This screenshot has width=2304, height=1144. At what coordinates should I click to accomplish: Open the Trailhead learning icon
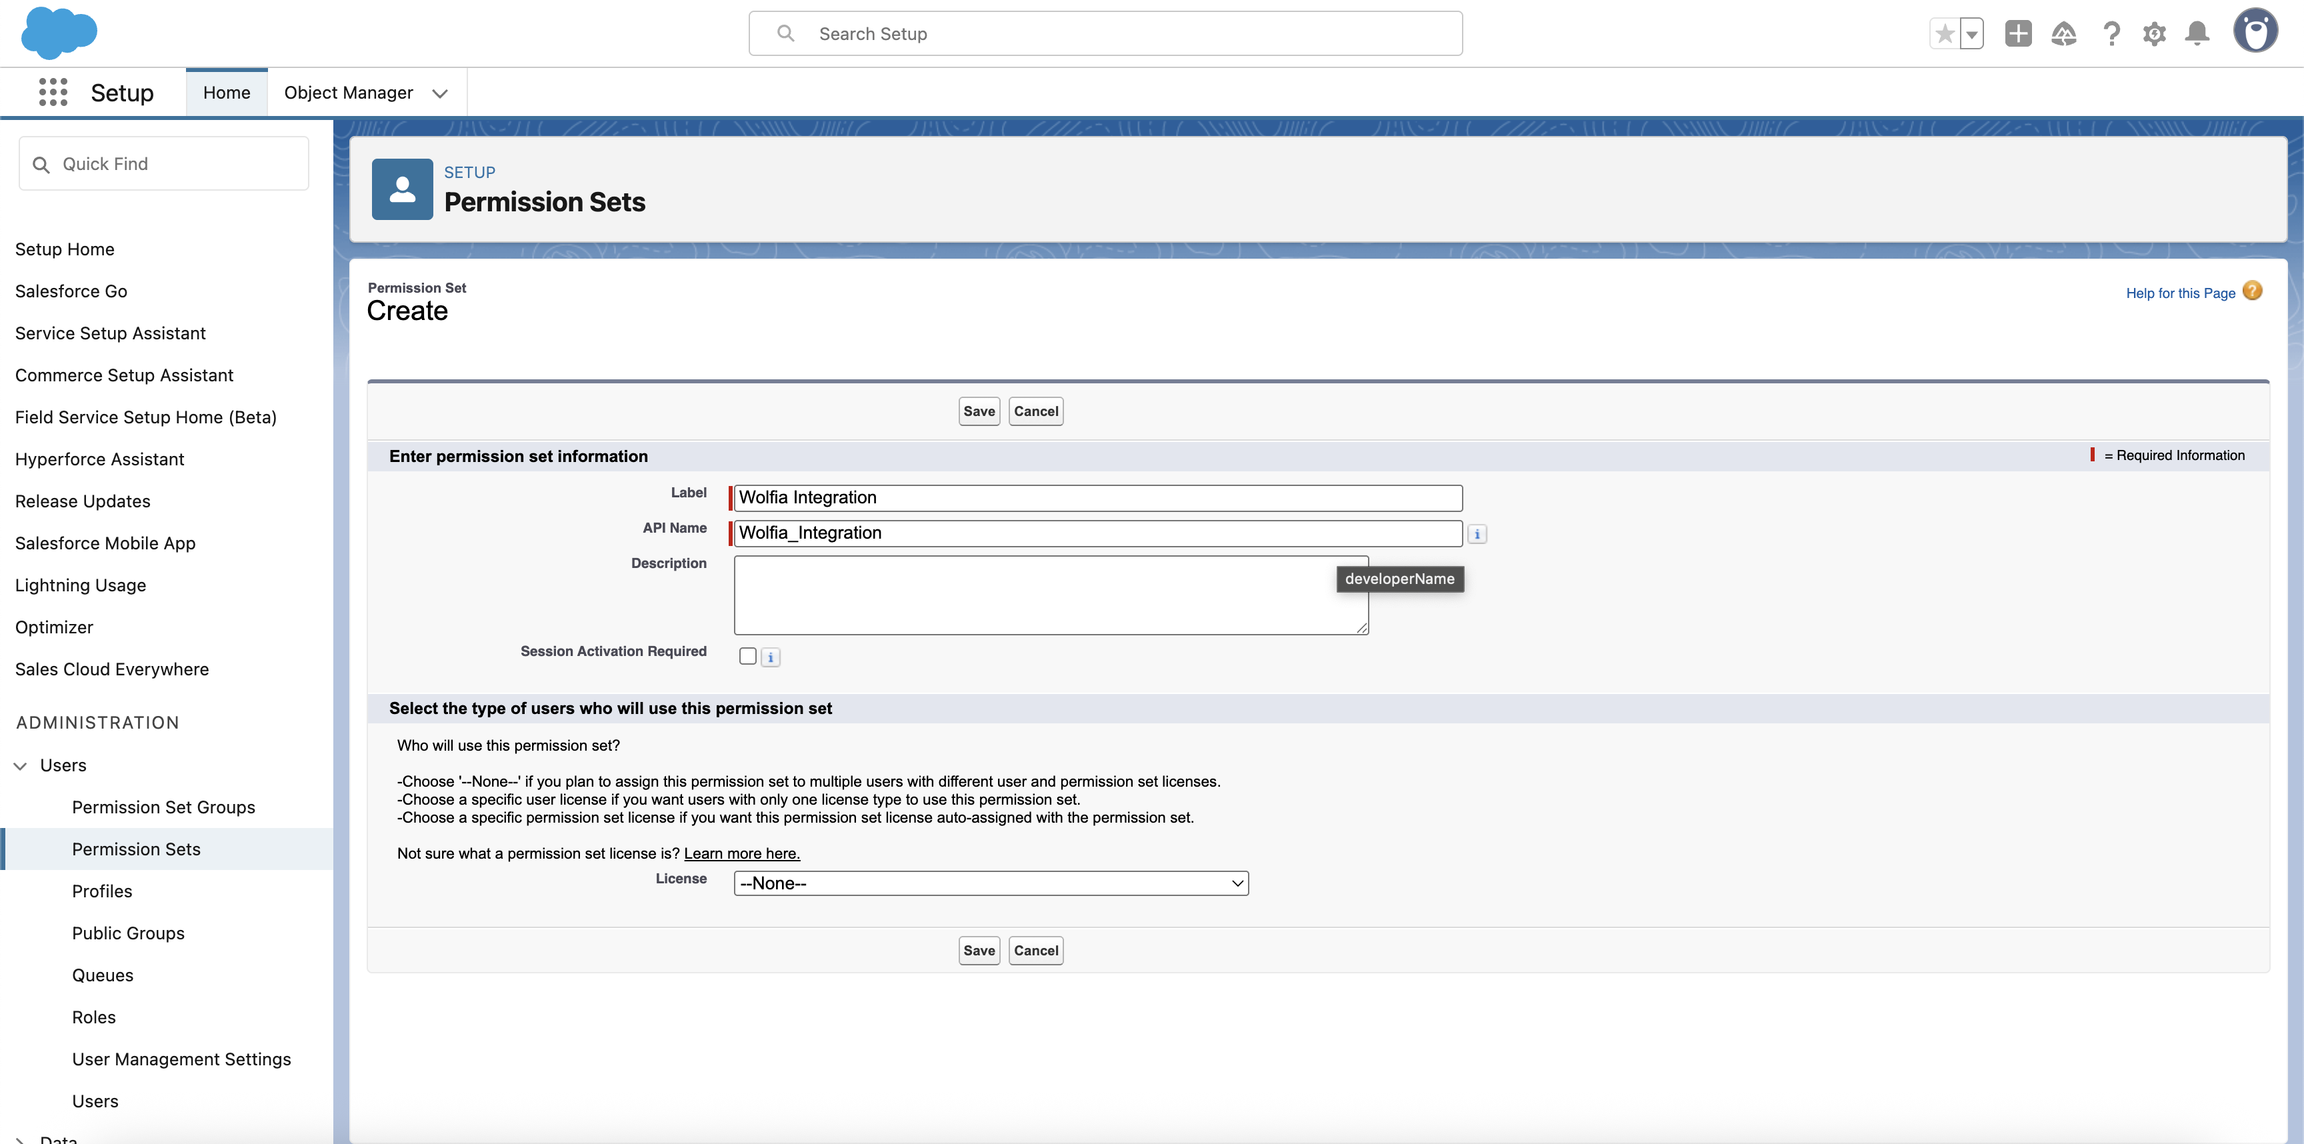coord(2064,33)
